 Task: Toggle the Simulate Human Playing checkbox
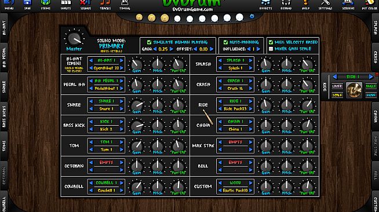[x=149, y=42]
